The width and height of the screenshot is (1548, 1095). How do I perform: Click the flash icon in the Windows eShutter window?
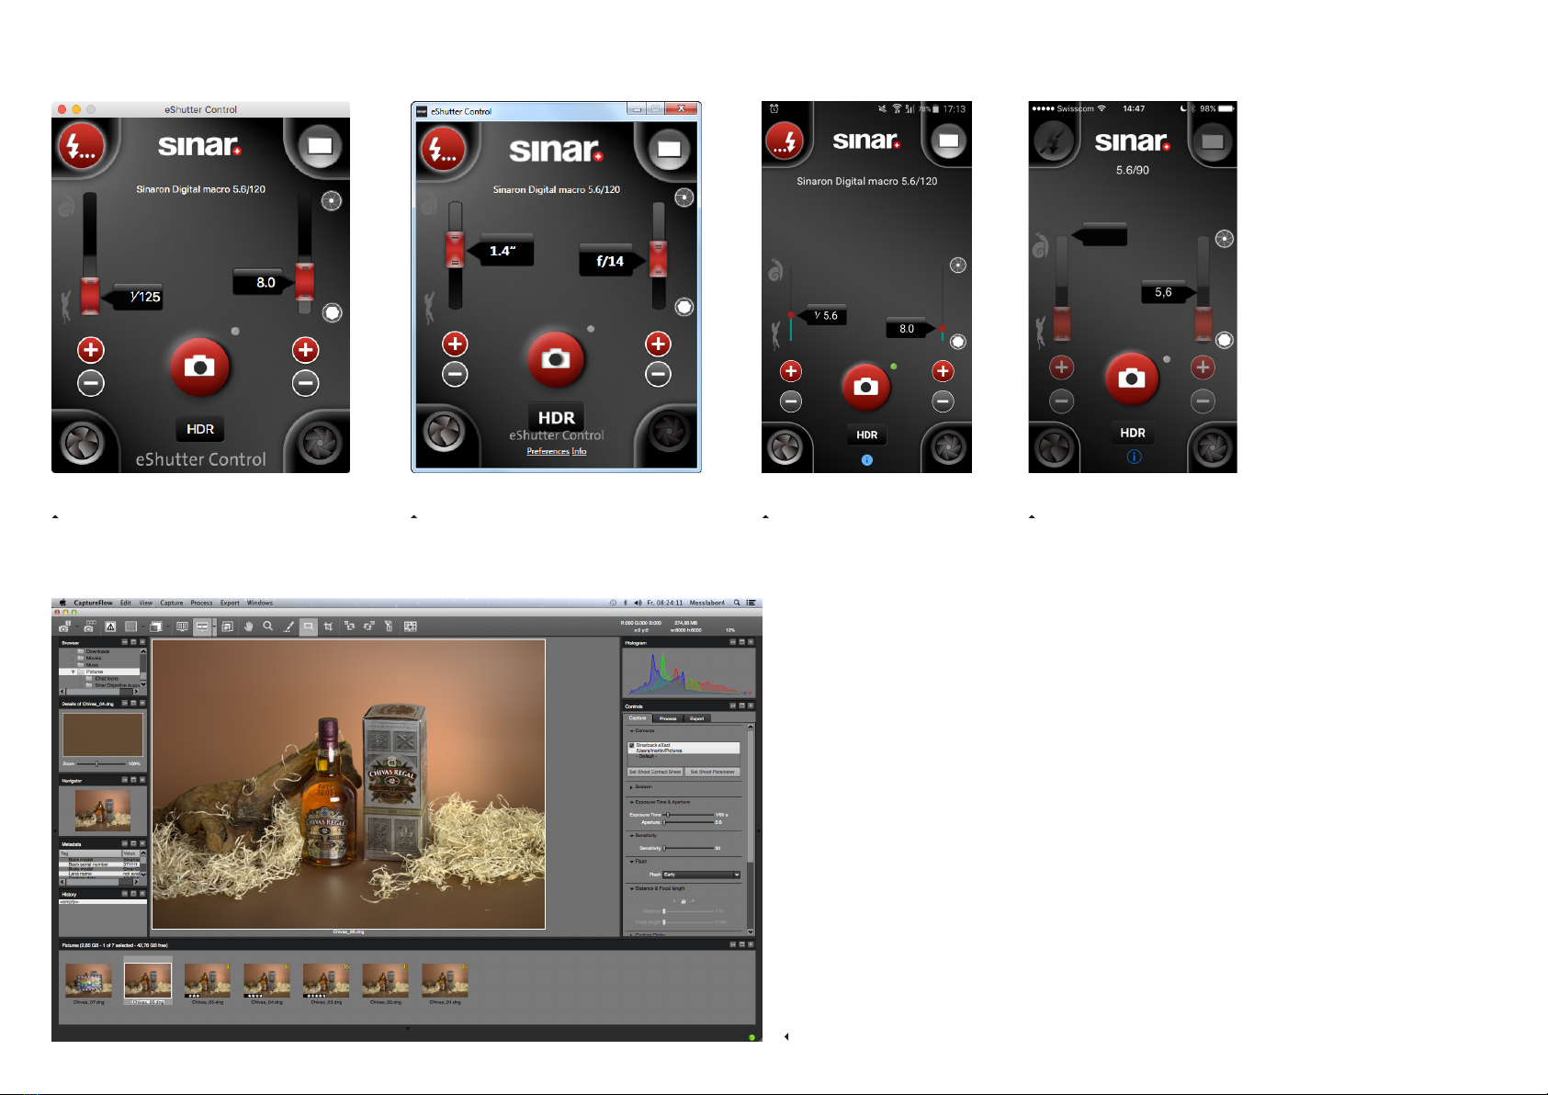tap(443, 149)
